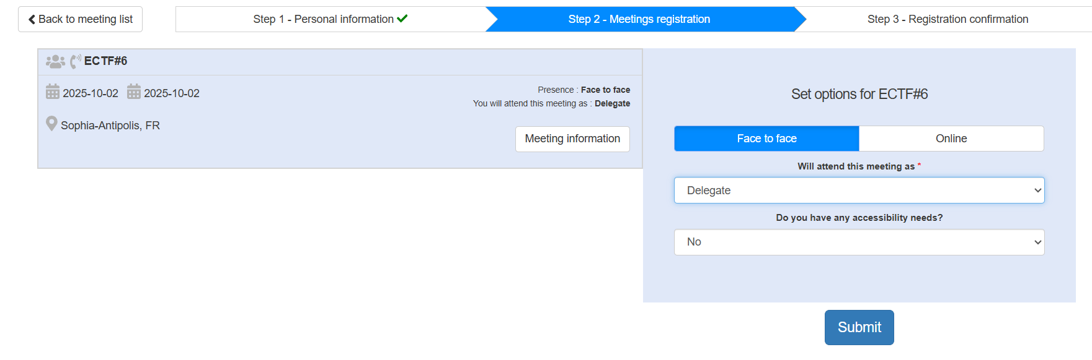Image resolution: width=1092 pixels, height=360 pixels.
Task: Click the group of people icon beside ECTF#6
Action: point(55,61)
